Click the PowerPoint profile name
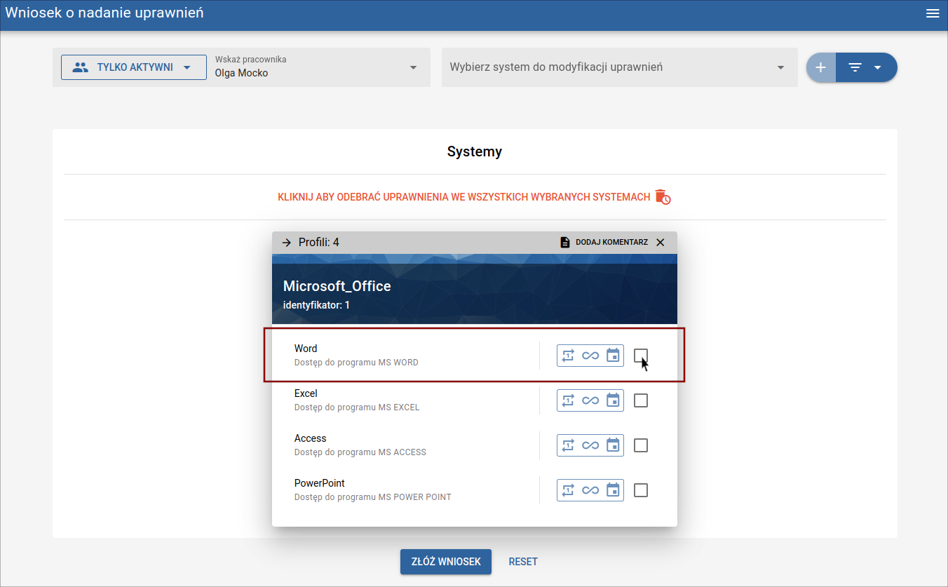Image resolution: width=948 pixels, height=587 pixels. pos(320,483)
